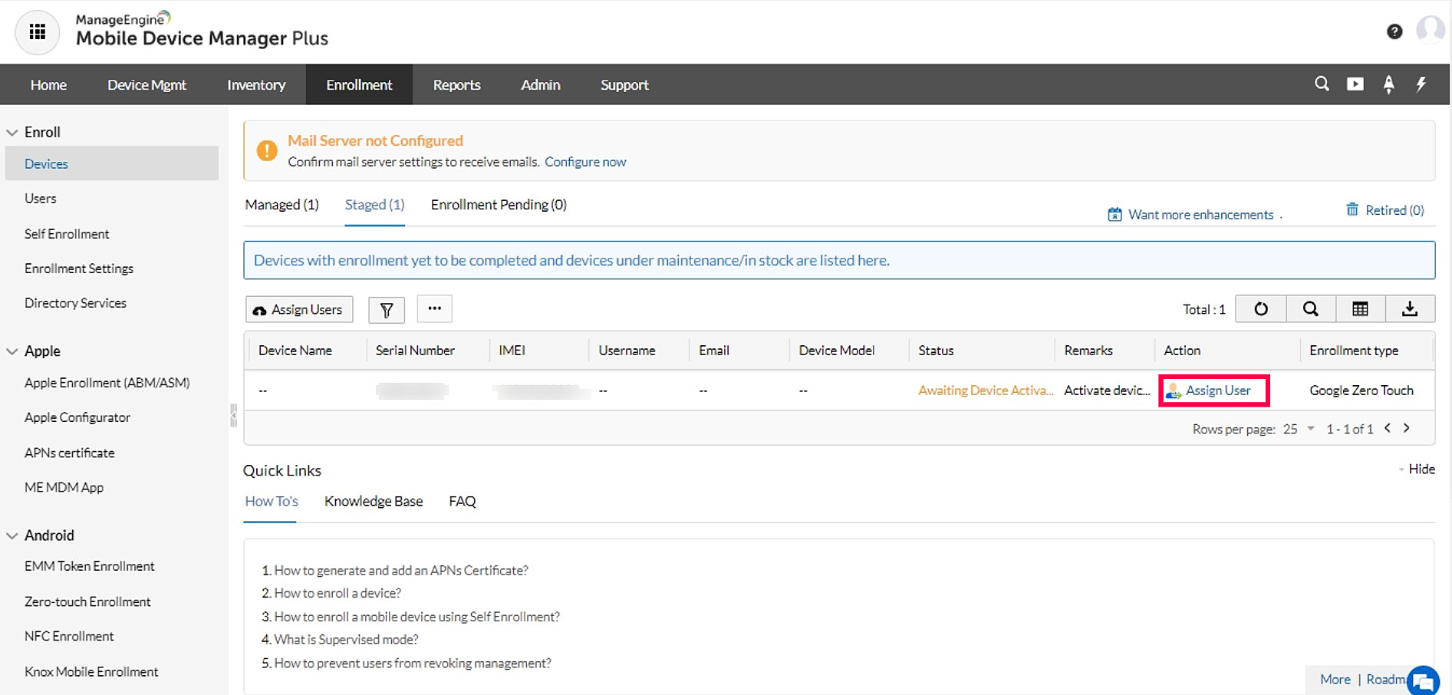Viewport: 1452px width, 695px height.
Task: Open the Inventory menu
Action: (x=256, y=84)
